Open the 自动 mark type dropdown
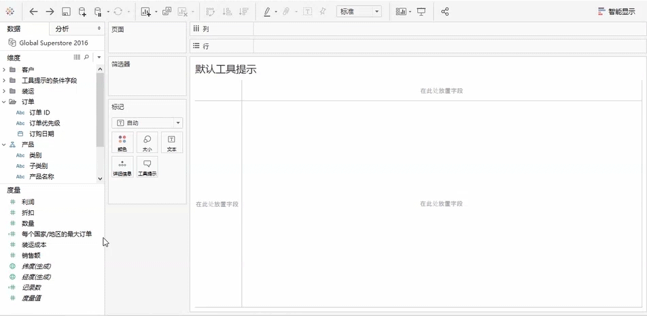The width and height of the screenshot is (647, 316). tap(147, 123)
